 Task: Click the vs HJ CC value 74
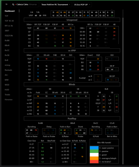tap(46, 107)
